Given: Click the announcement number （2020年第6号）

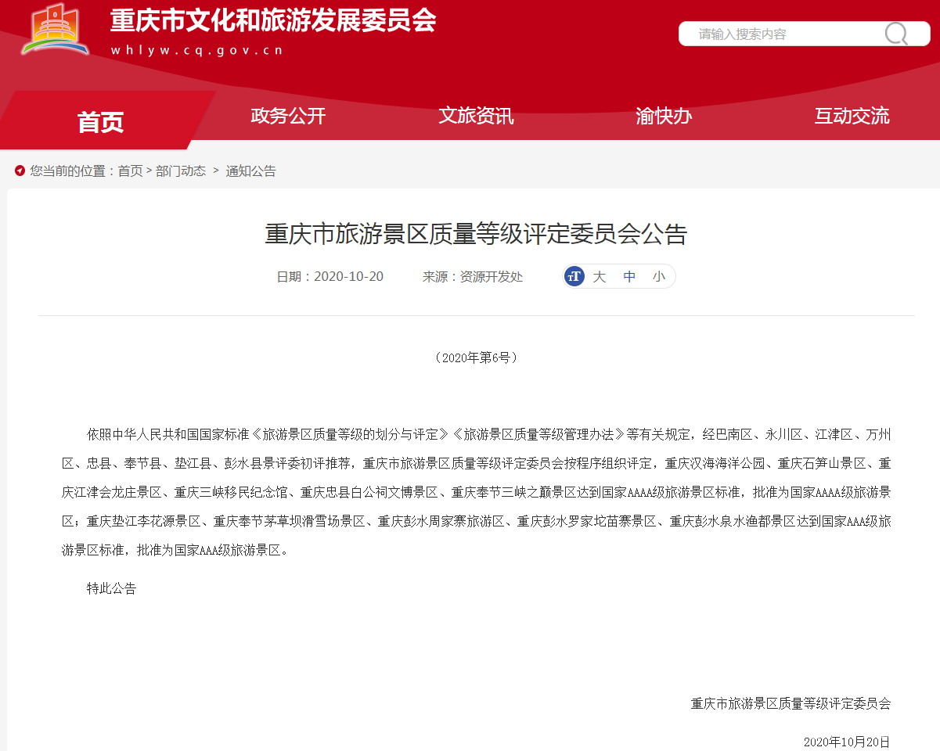Looking at the screenshot, I should 476,358.
